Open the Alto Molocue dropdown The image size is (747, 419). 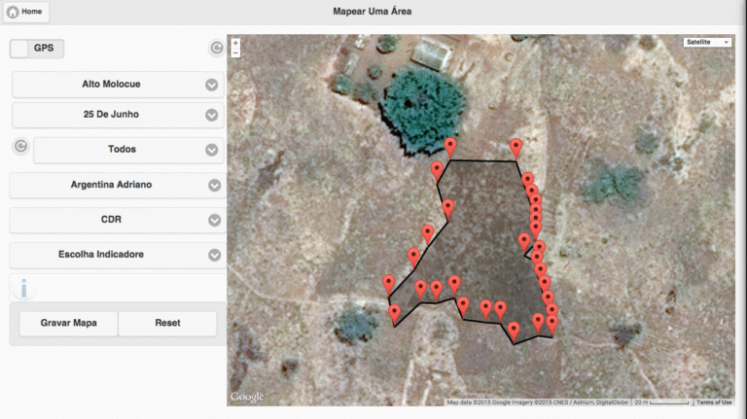[118, 85]
